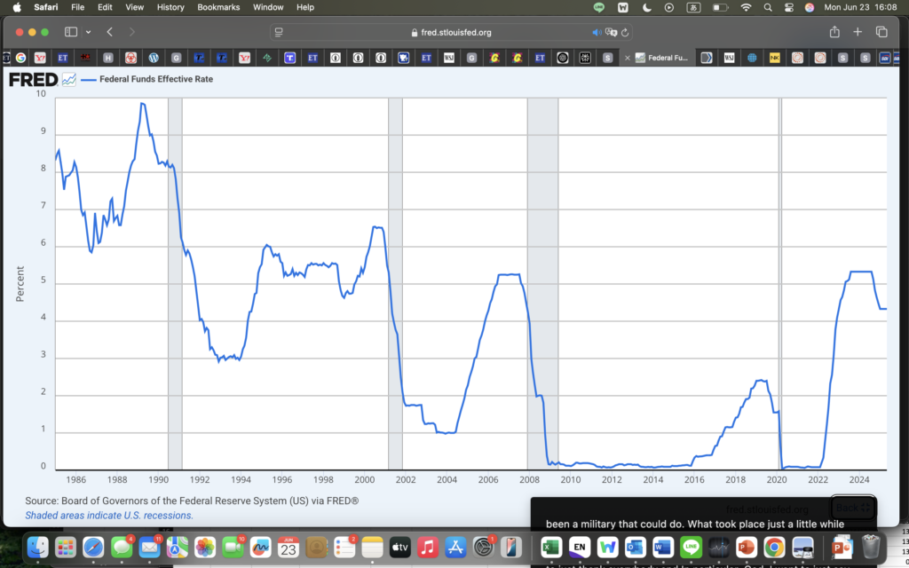
Task: Show the tab overview grid
Action: [x=881, y=32]
